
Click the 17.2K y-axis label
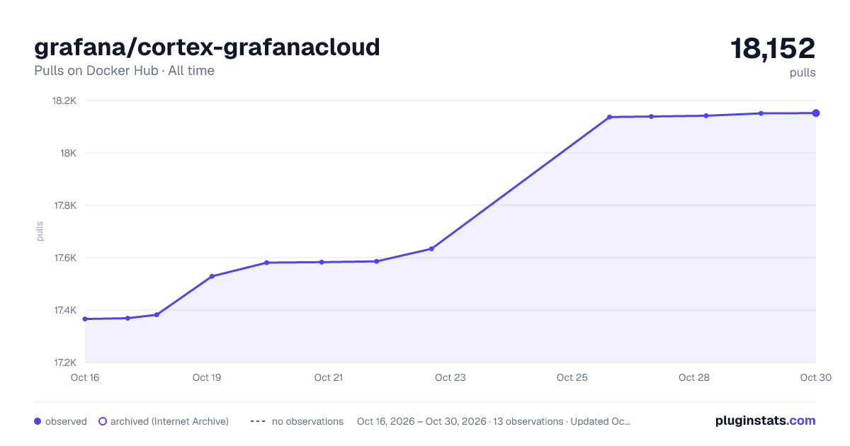coord(64,362)
